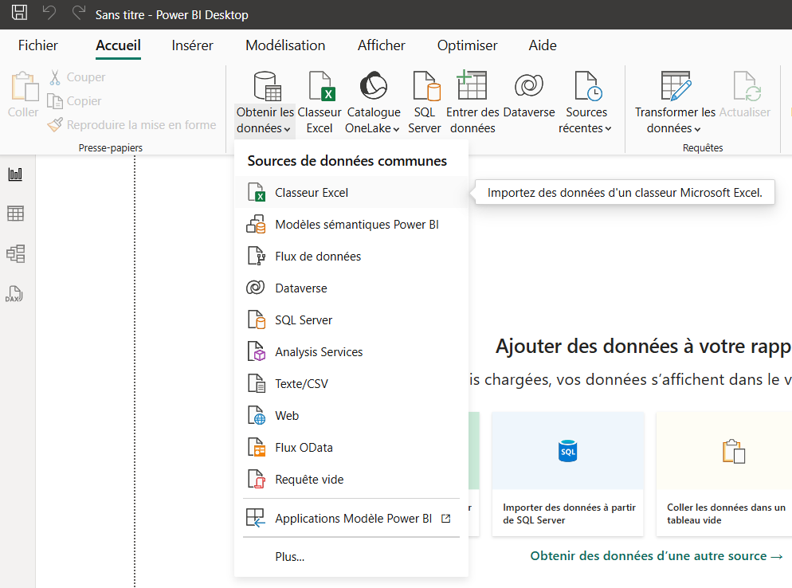
Task: Select Flux de données menu entry
Action: pyautogui.click(x=351, y=256)
